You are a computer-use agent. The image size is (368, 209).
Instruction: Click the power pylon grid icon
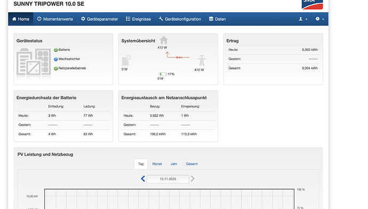pyautogui.click(x=202, y=61)
